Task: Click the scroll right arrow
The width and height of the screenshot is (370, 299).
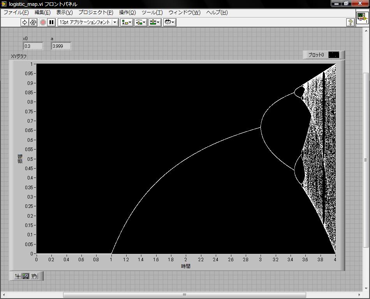Action: 359,295
